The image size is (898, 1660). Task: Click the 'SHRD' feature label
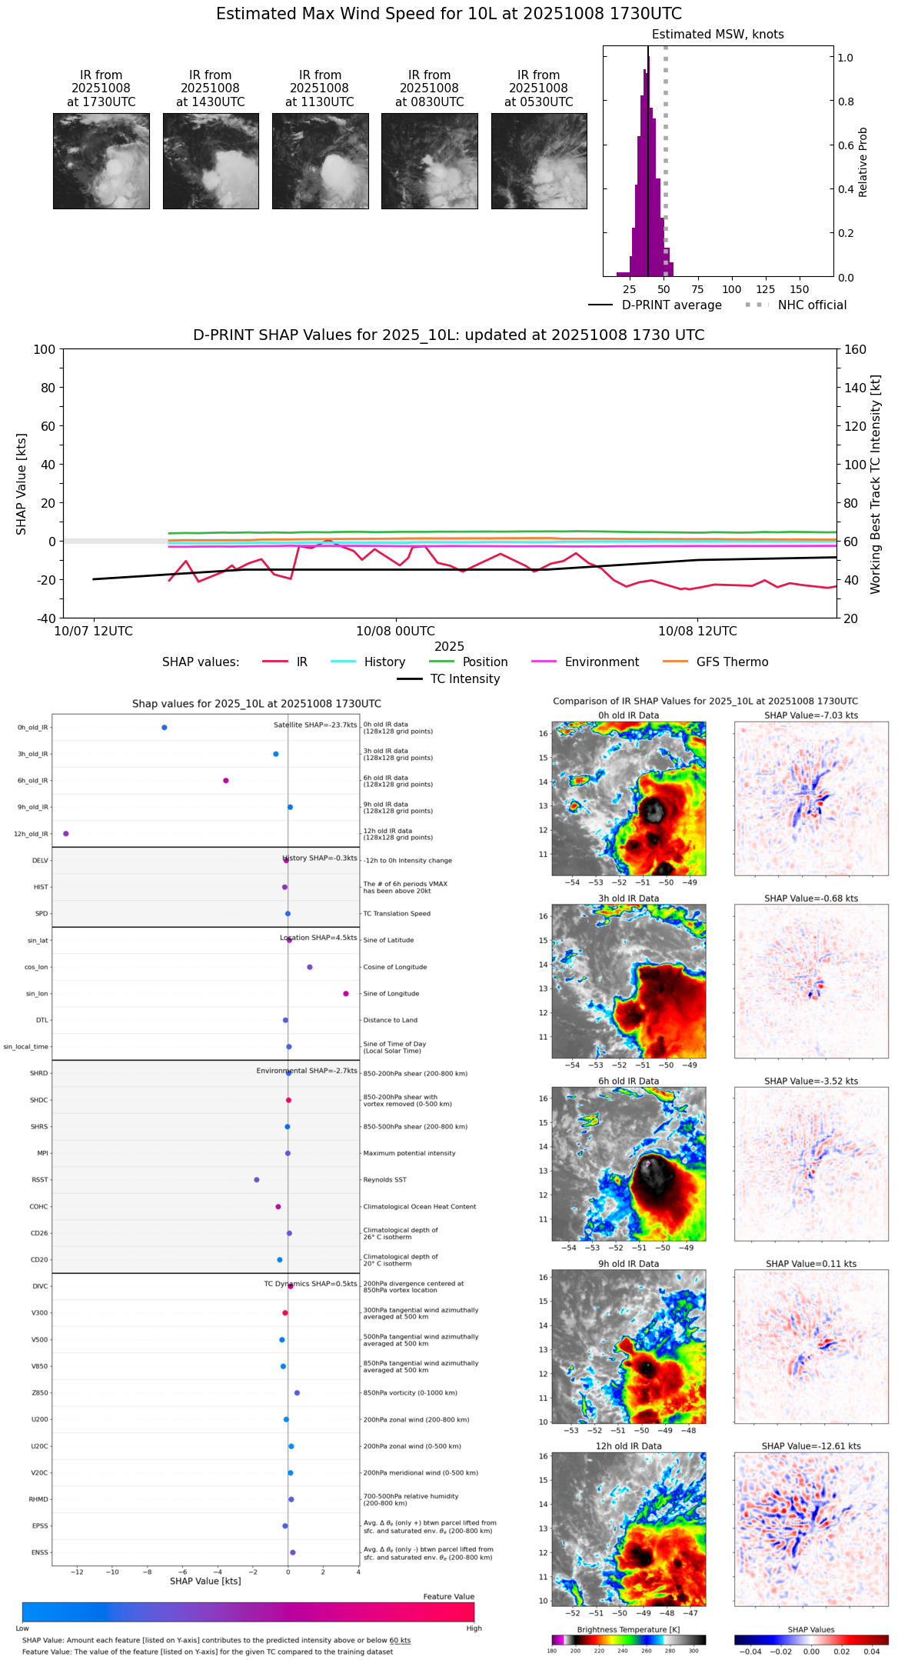[39, 1074]
